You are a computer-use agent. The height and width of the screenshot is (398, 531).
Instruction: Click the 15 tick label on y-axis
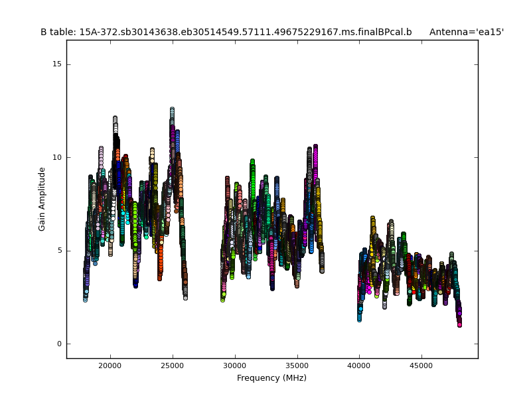(x=56, y=64)
